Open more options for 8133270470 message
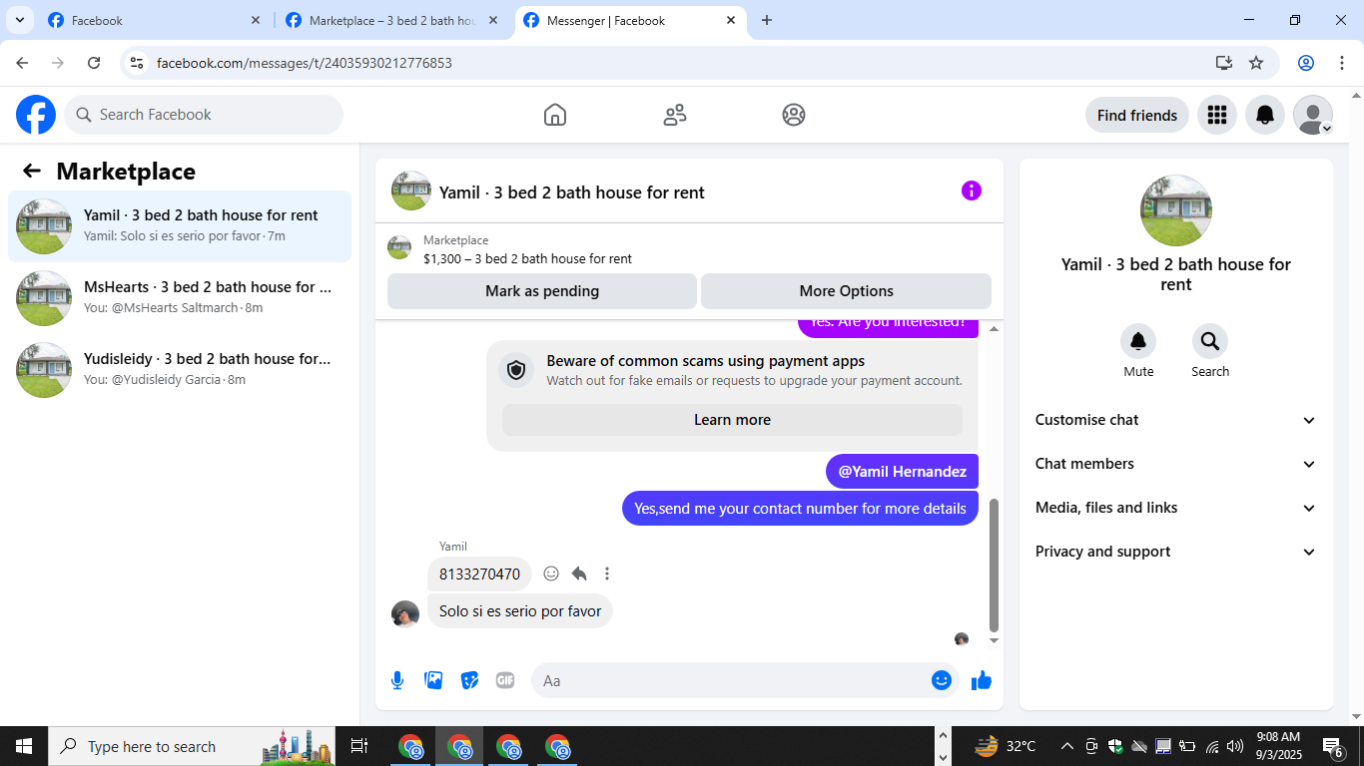1364x766 pixels. [x=607, y=574]
